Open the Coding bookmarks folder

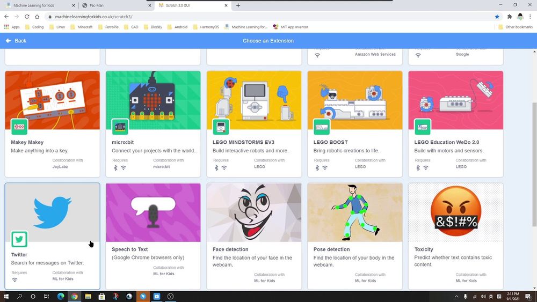click(34, 27)
